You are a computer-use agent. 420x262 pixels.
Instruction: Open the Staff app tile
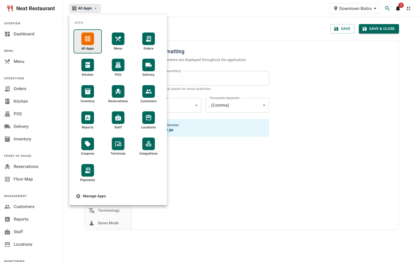coord(118,120)
